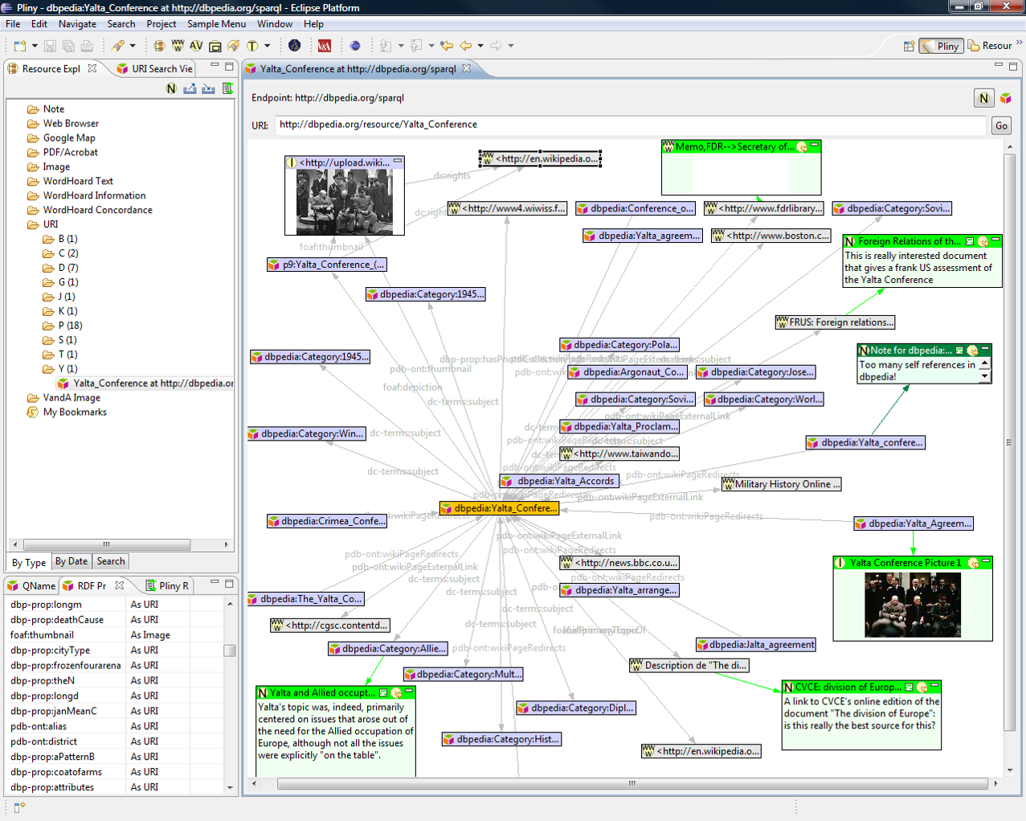The image size is (1026, 821).
Task: Click the dark blue globe toolbar icon
Action: click(x=295, y=46)
